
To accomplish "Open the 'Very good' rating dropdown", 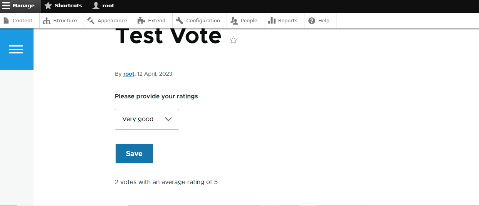I will 147,119.
